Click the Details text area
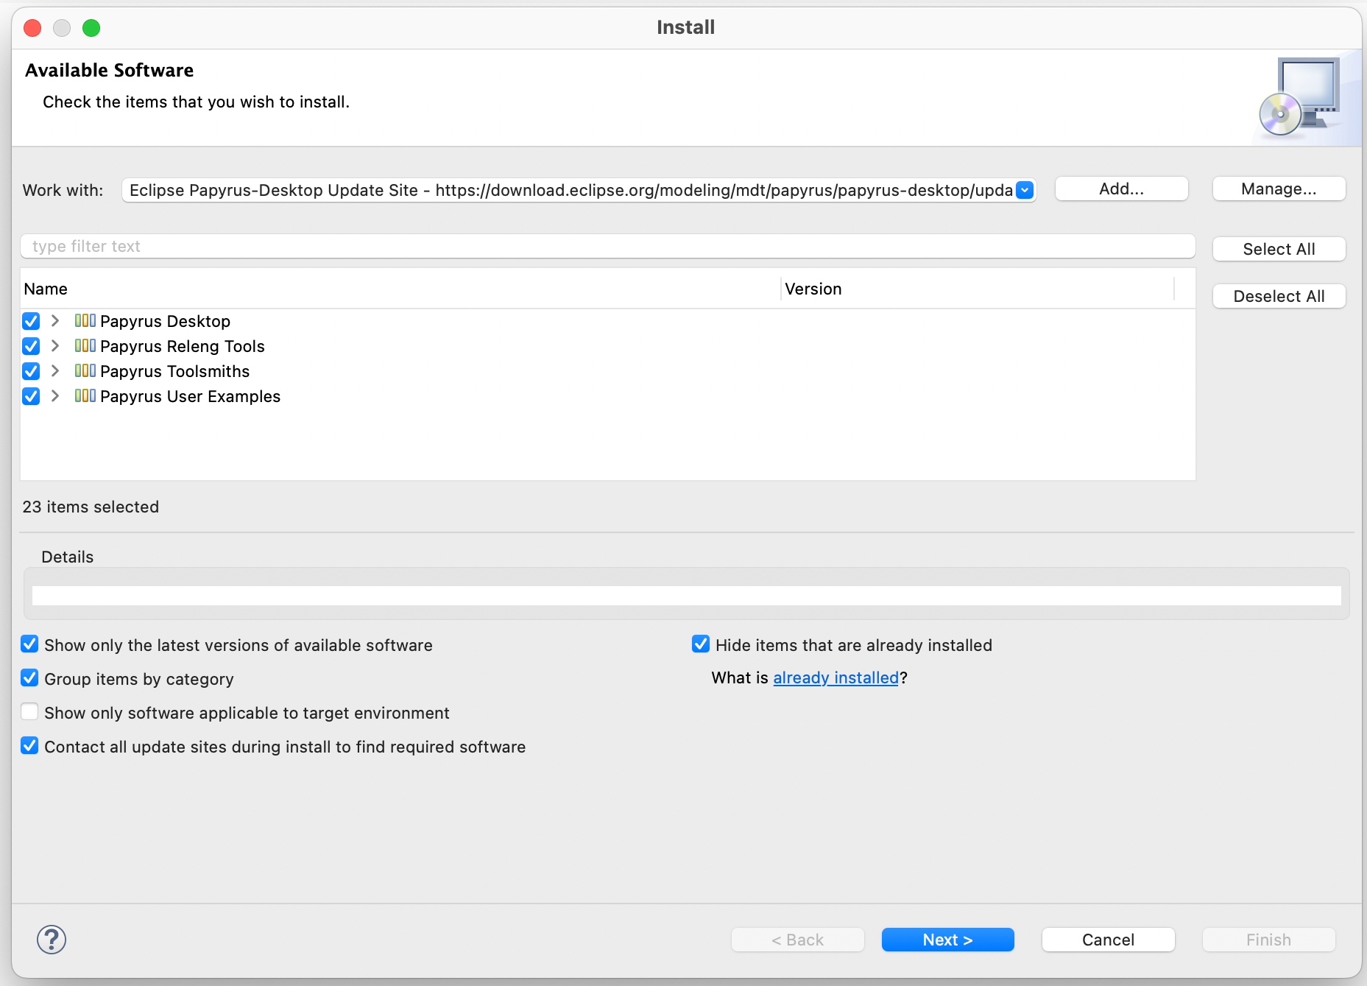This screenshot has width=1367, height=986. point(686,596)
